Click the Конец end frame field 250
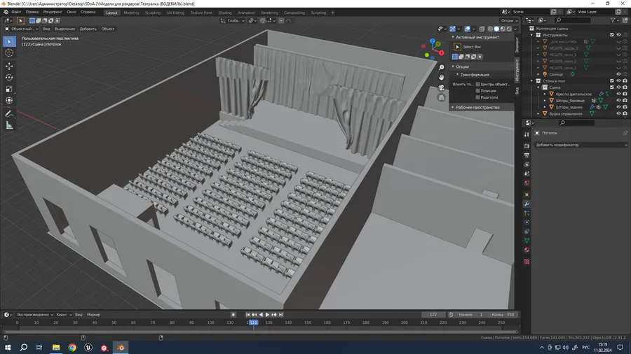This screenshot has width=631, height=354. [503, 315]
